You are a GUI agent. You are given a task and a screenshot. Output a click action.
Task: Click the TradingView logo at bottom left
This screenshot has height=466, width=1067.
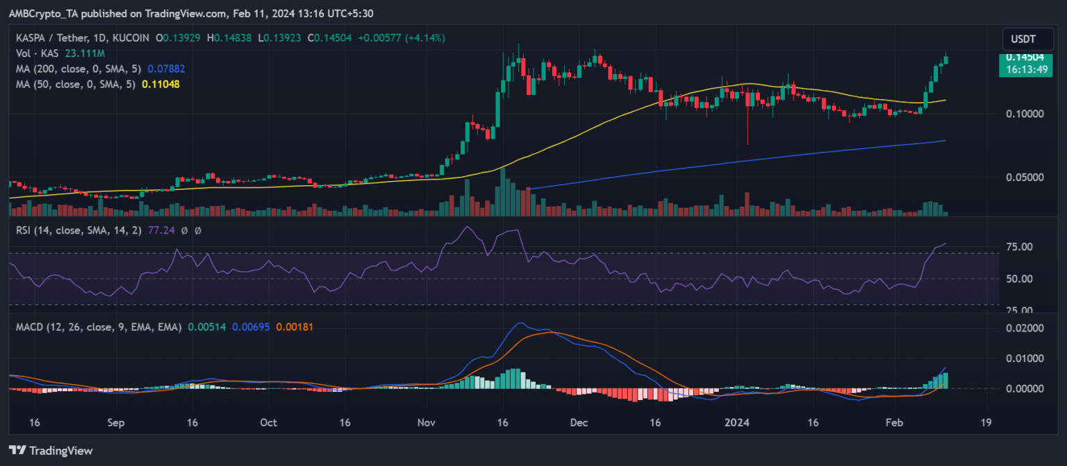pos(50,451)
